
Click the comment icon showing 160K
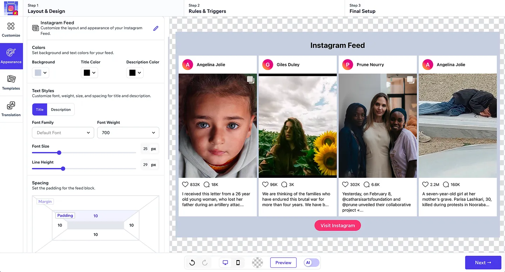[446, 184]
